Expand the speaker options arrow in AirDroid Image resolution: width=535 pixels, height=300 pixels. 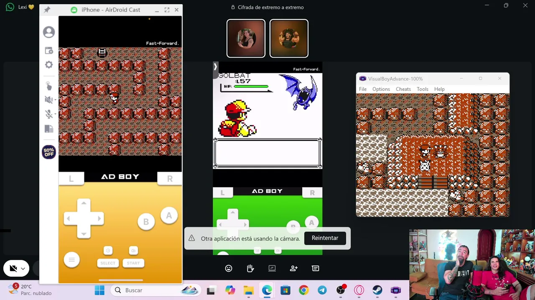pos(55,100)
